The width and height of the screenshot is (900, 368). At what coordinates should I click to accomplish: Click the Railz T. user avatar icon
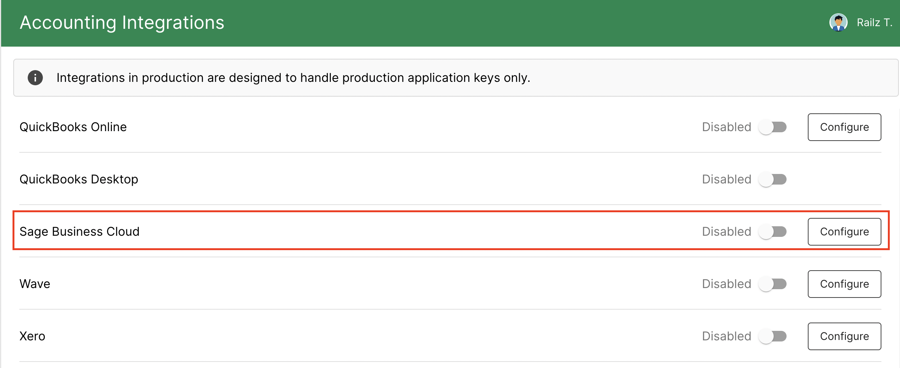tap(838, 23)
